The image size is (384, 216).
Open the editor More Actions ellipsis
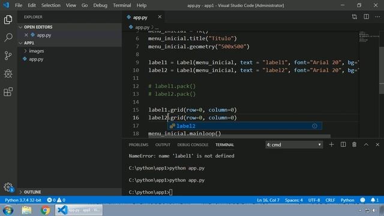click(377, 17)
